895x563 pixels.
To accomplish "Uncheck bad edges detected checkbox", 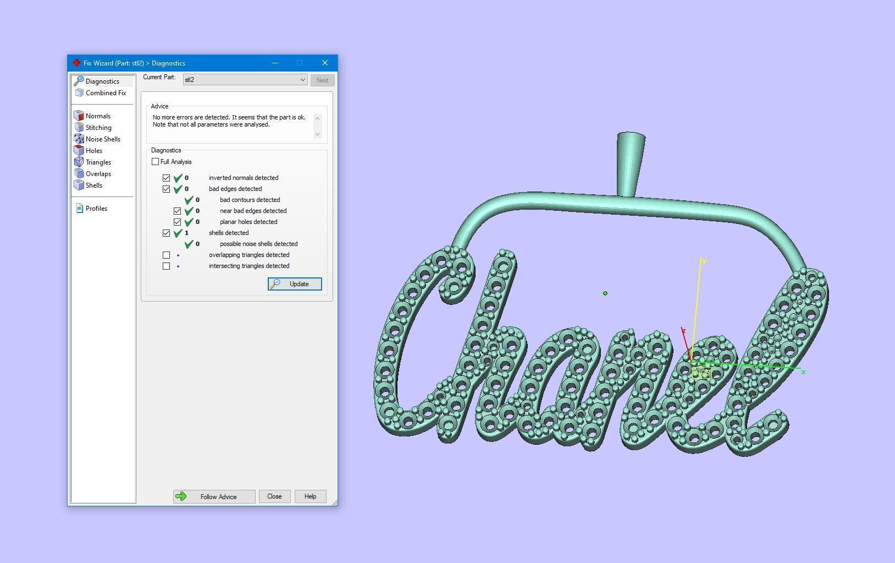I will (x=167, y=189).
